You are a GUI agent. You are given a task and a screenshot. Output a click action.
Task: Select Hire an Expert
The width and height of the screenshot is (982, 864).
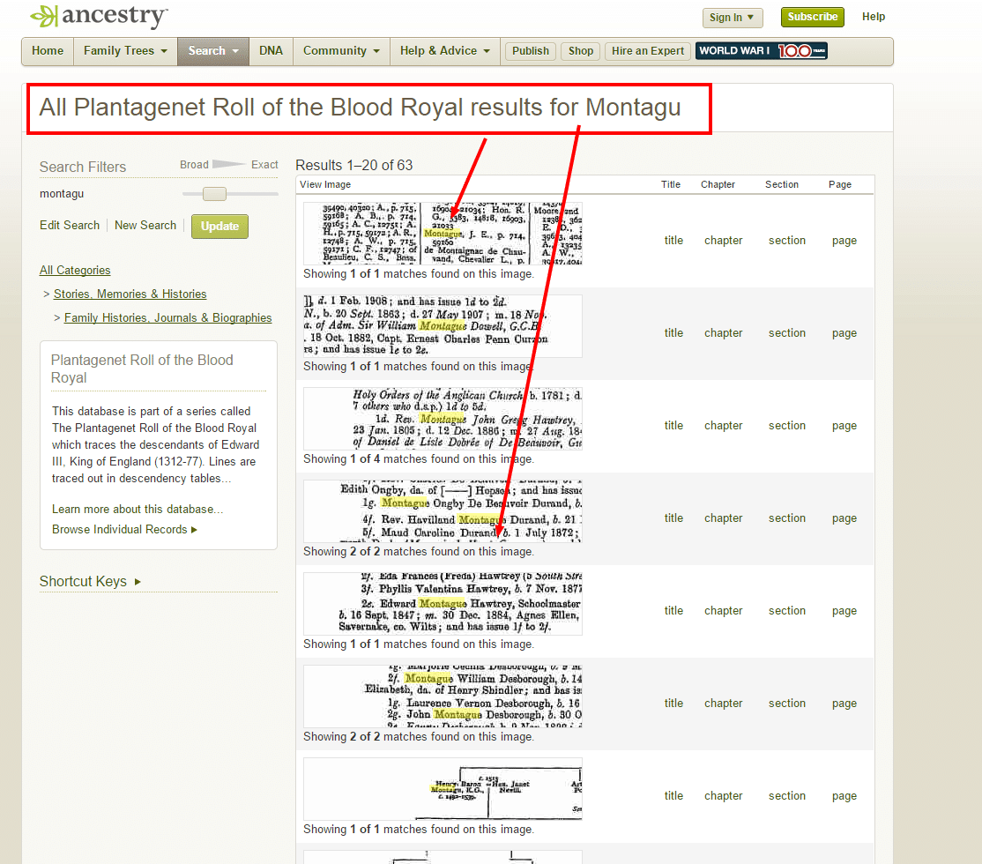pos(648,51)
